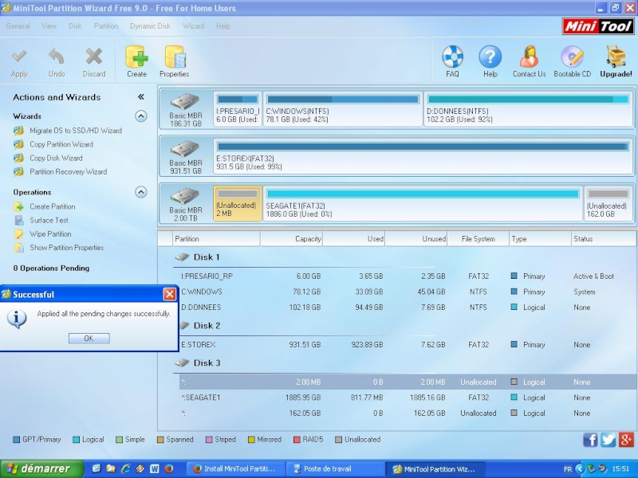Click the Upgrade shopping cart icon
The width and height of the screenshot is (638, 478).
pyautogui.click(x=616, y=57)
